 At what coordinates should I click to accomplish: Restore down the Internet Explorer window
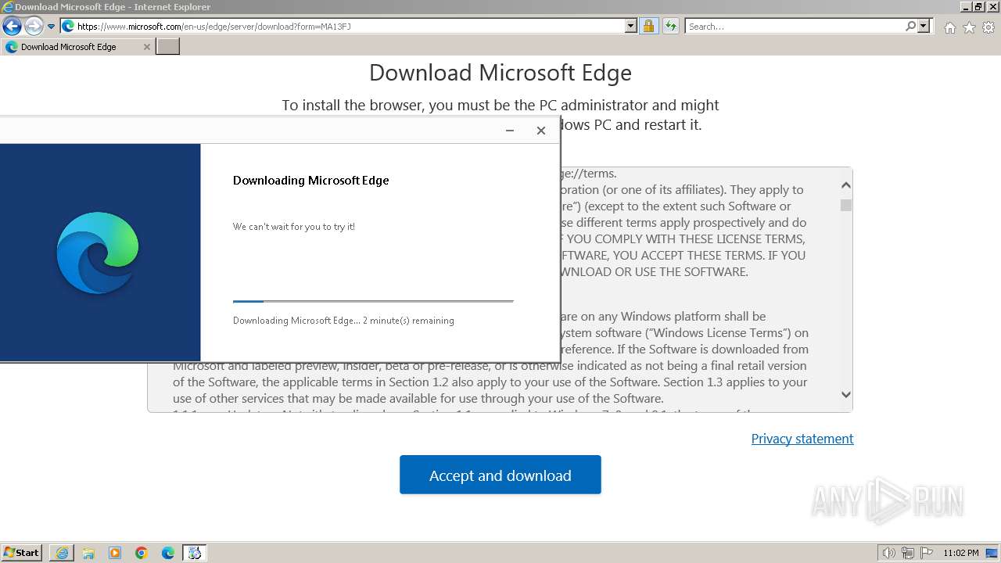tap(978, 6)
